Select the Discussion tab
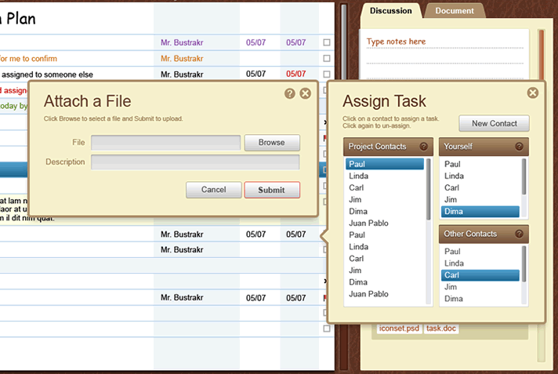 (391, 11)
